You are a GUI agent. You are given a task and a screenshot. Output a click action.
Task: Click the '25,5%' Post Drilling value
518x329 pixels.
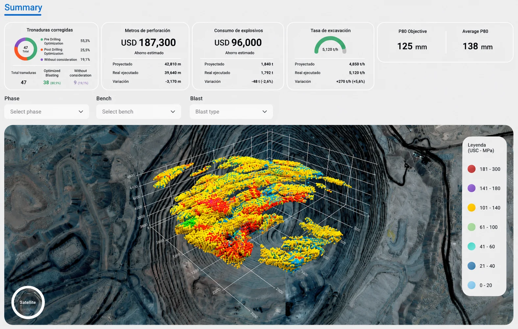click(x=85, y=50)
